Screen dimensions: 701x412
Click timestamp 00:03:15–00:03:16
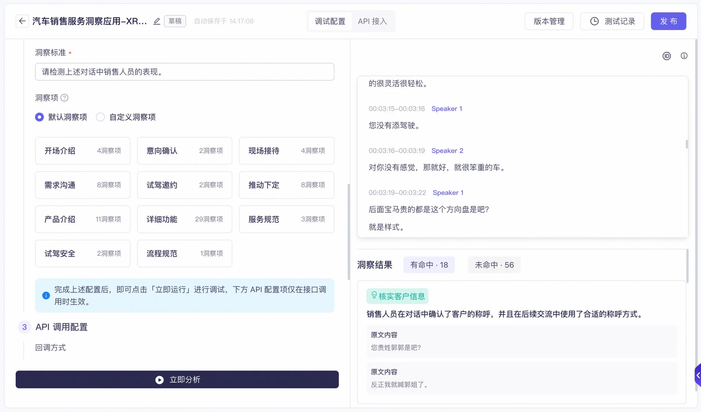pos(397,109)
